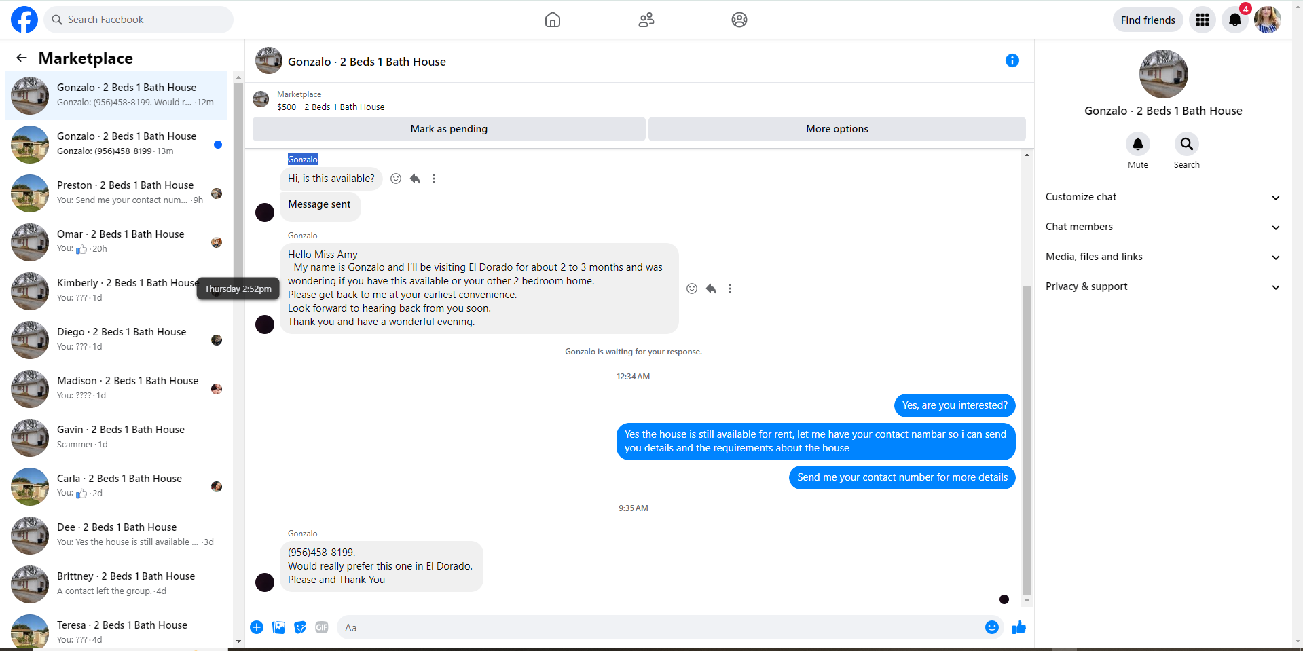Open conversation information icon
The image size is (1303, 651).
[1012, 60]
